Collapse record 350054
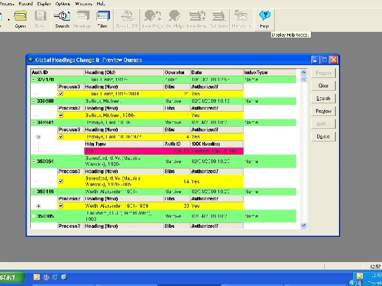382x286 pixels. 33,161
